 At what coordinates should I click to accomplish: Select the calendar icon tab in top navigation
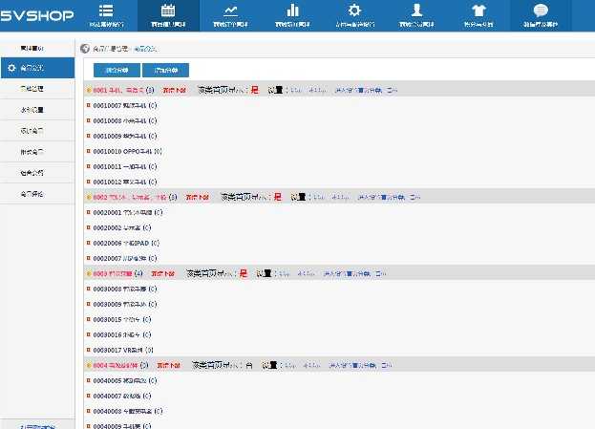click(x=168, y=15)
